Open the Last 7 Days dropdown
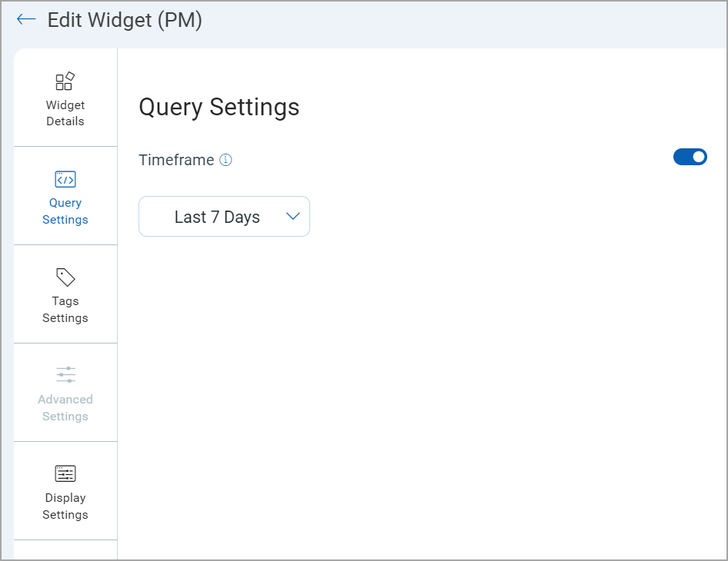Viewport: 728px width, 561px height. (224, 217)
